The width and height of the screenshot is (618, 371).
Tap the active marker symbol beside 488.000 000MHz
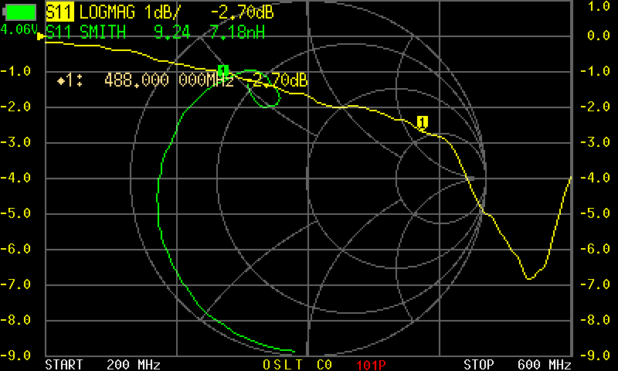tap(64, 80)
